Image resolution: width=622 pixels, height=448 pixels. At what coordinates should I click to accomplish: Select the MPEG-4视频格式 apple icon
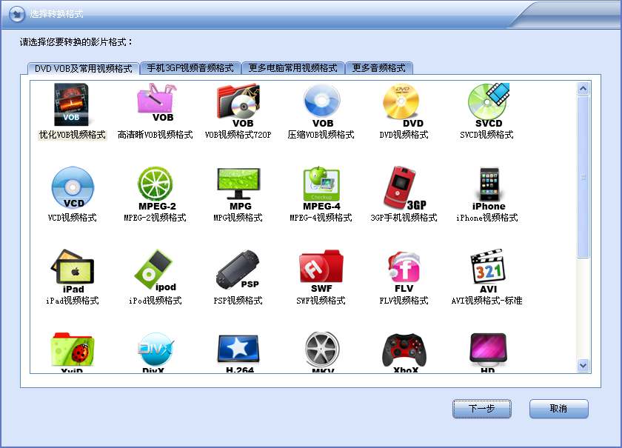[x=321, y=188]
